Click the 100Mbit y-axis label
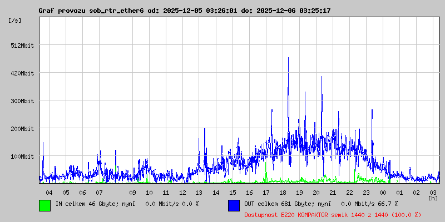This screenshot has height=222, width=445. pyautogui.click(x=23, y=157)
